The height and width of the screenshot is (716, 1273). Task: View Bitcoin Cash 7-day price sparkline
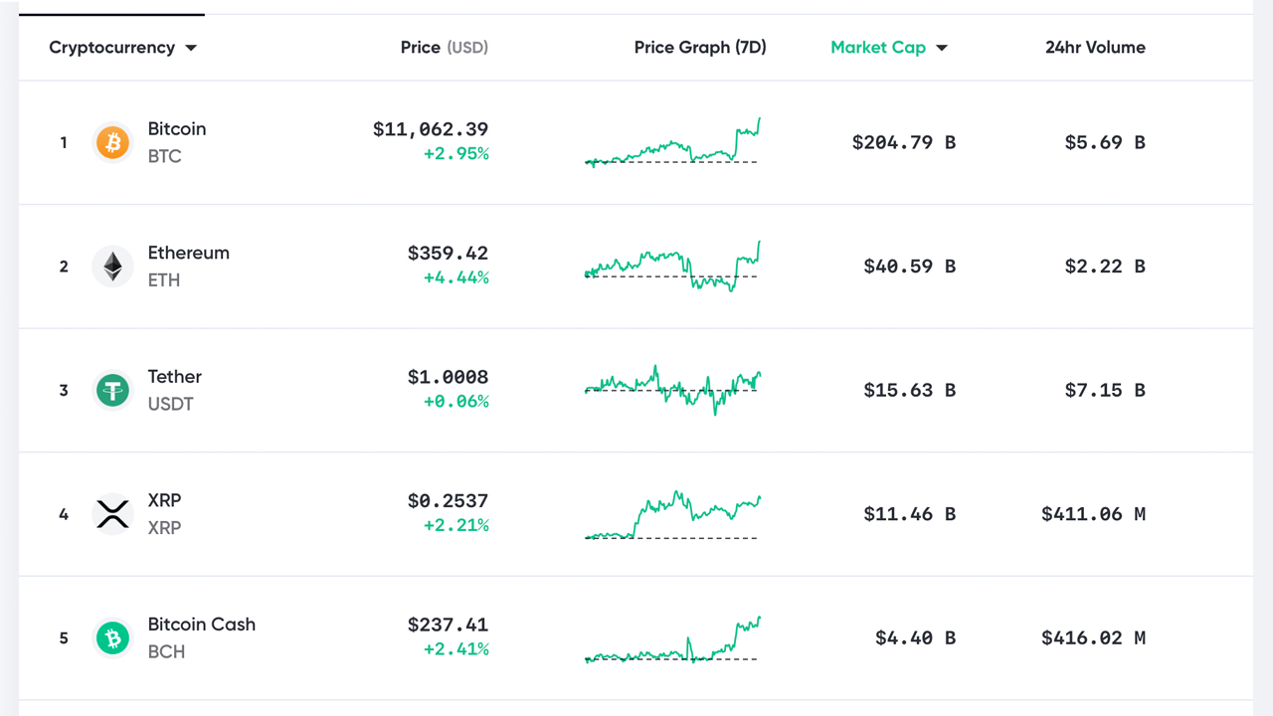point(672,638)
